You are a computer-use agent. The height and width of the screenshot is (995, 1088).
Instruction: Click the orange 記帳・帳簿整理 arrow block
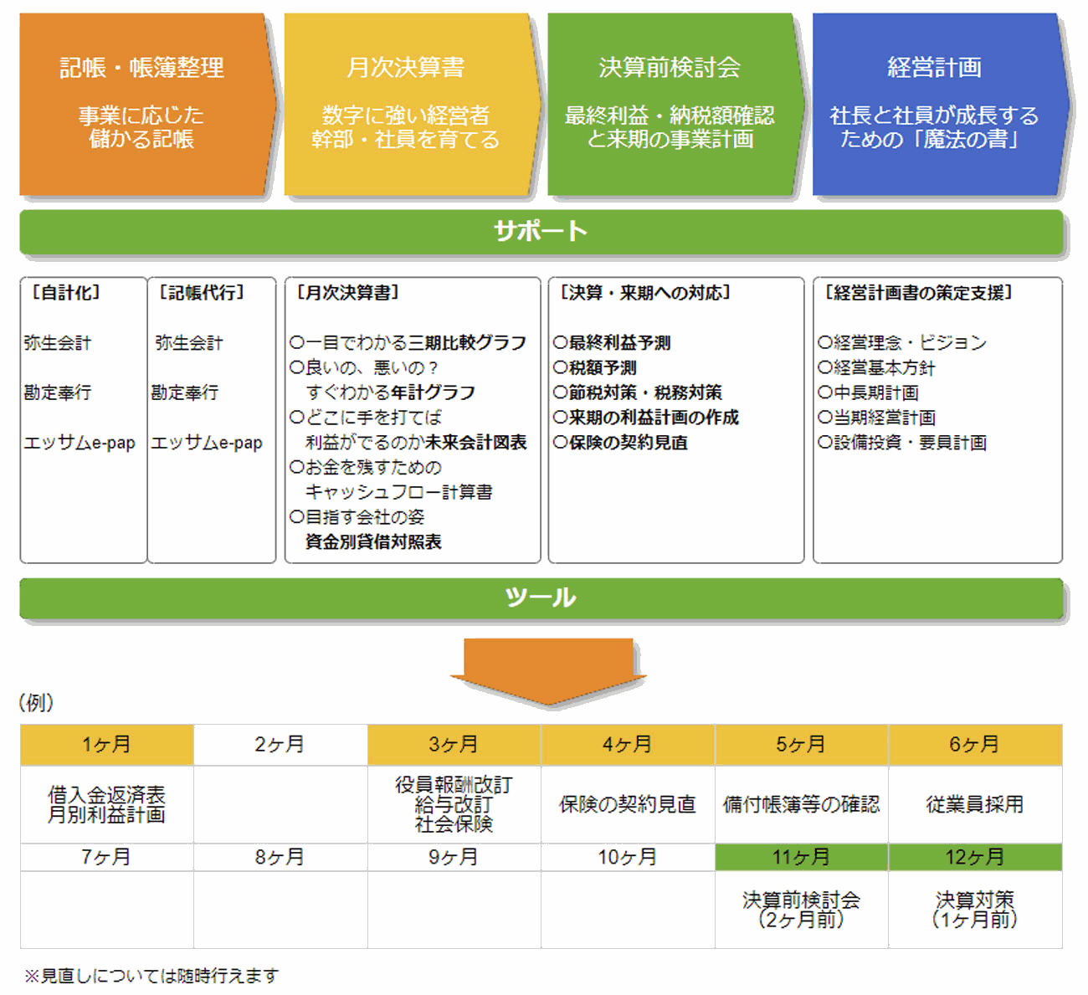click(147, 105)
